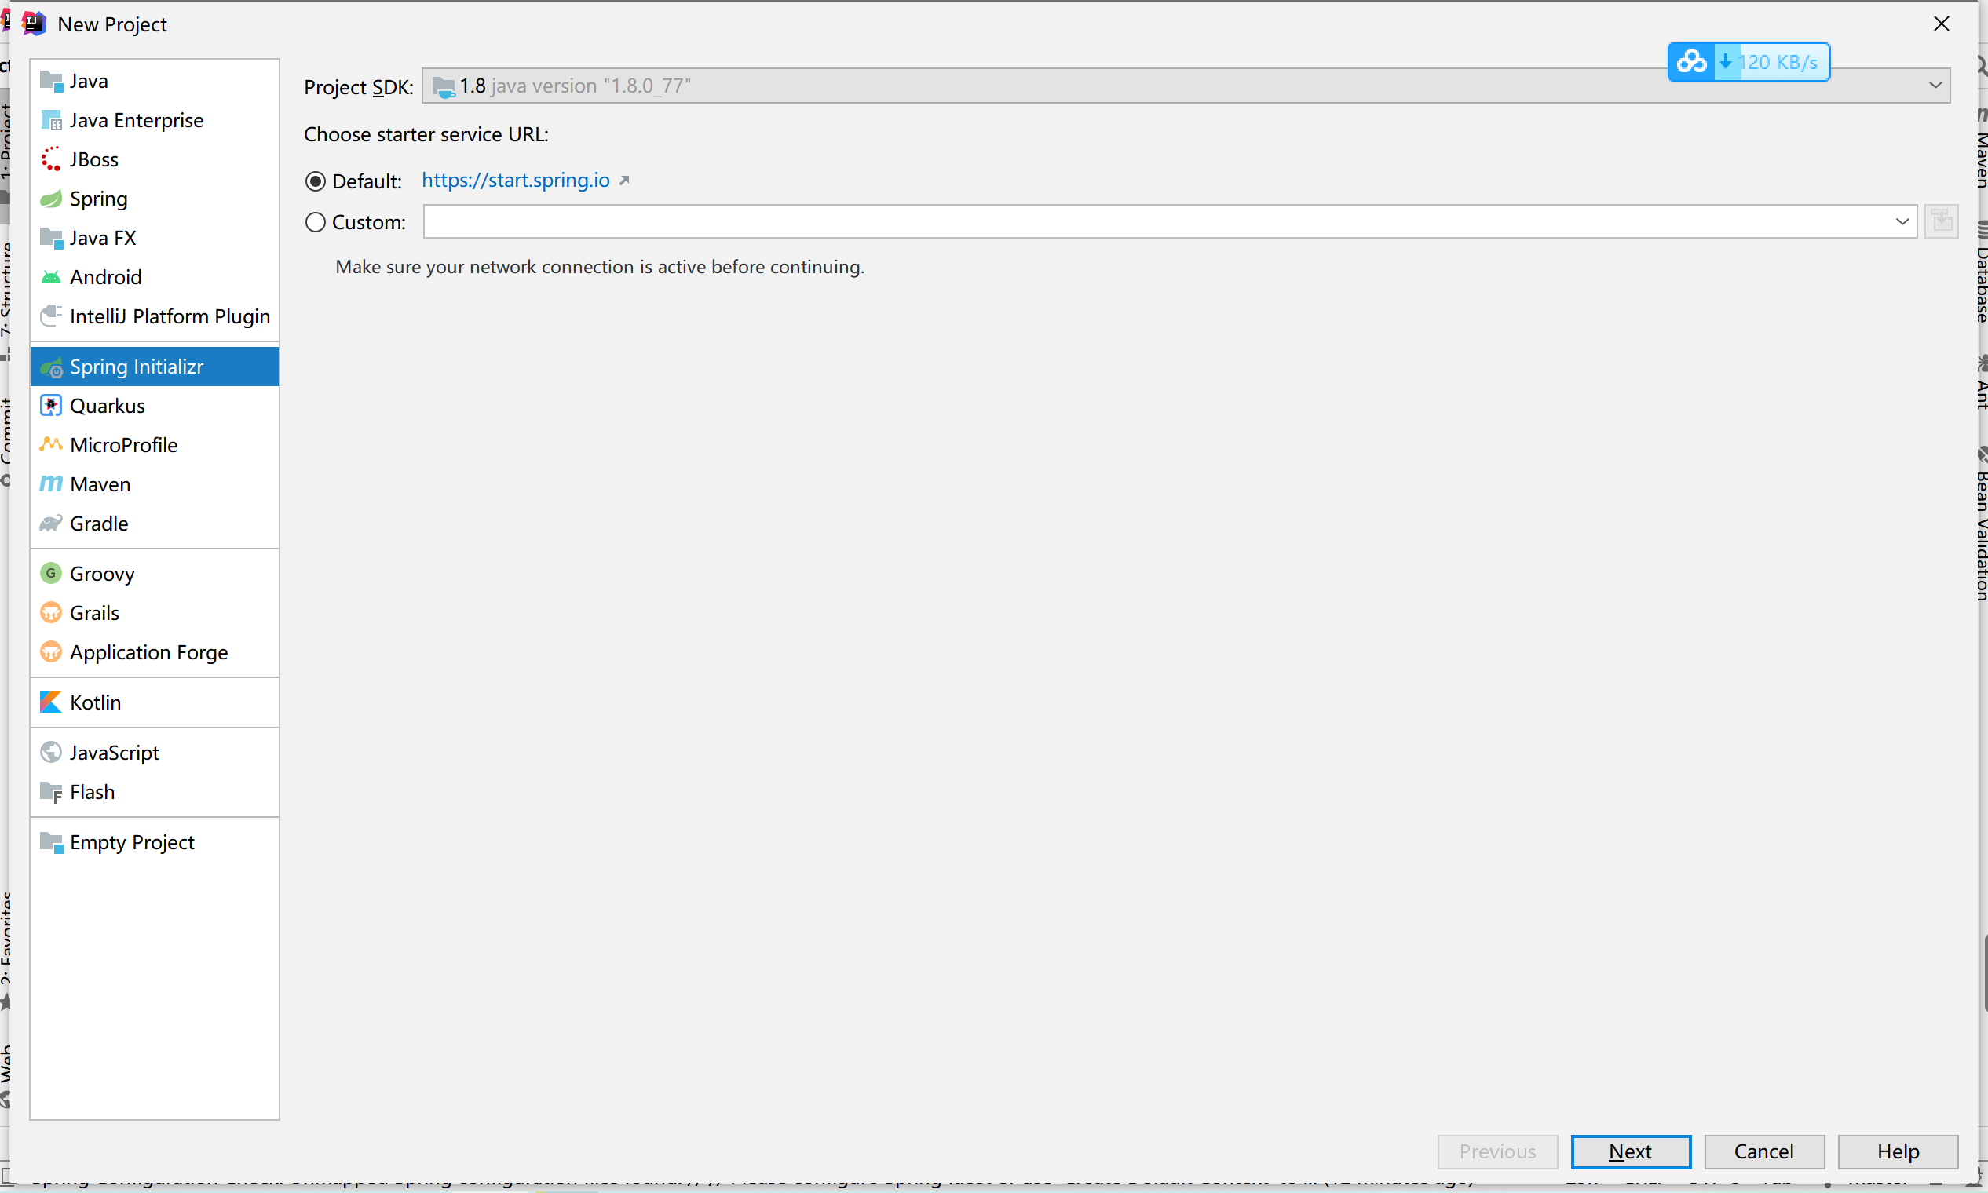The width and height of the screenshot is (1988, 1193).
Task: Select the JavaScript globe icon
Action: pos(51,753)
